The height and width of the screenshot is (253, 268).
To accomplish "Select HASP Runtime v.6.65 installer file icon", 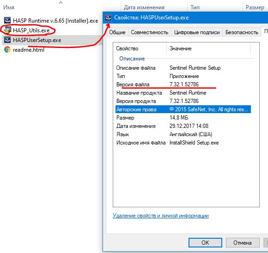I will click(7, 20).
